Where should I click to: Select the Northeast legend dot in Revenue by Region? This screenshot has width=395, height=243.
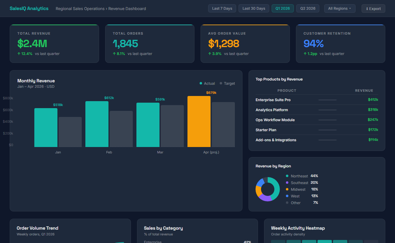[x=287, y=176]
